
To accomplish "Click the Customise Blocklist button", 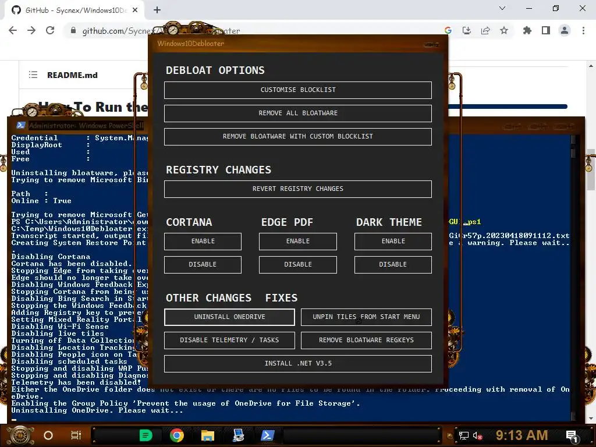I will 297,90.
